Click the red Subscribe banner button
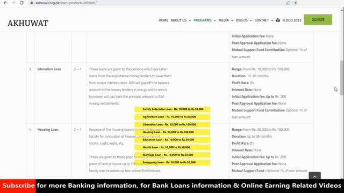 (18, 185)
